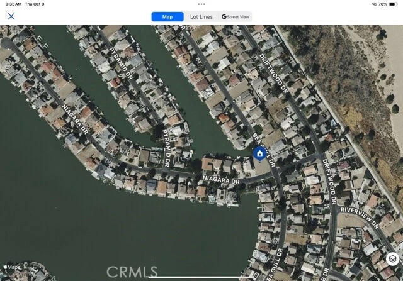Tap the time display in status bar
Viewport: 403px width, 281px height.
point(13,4)
